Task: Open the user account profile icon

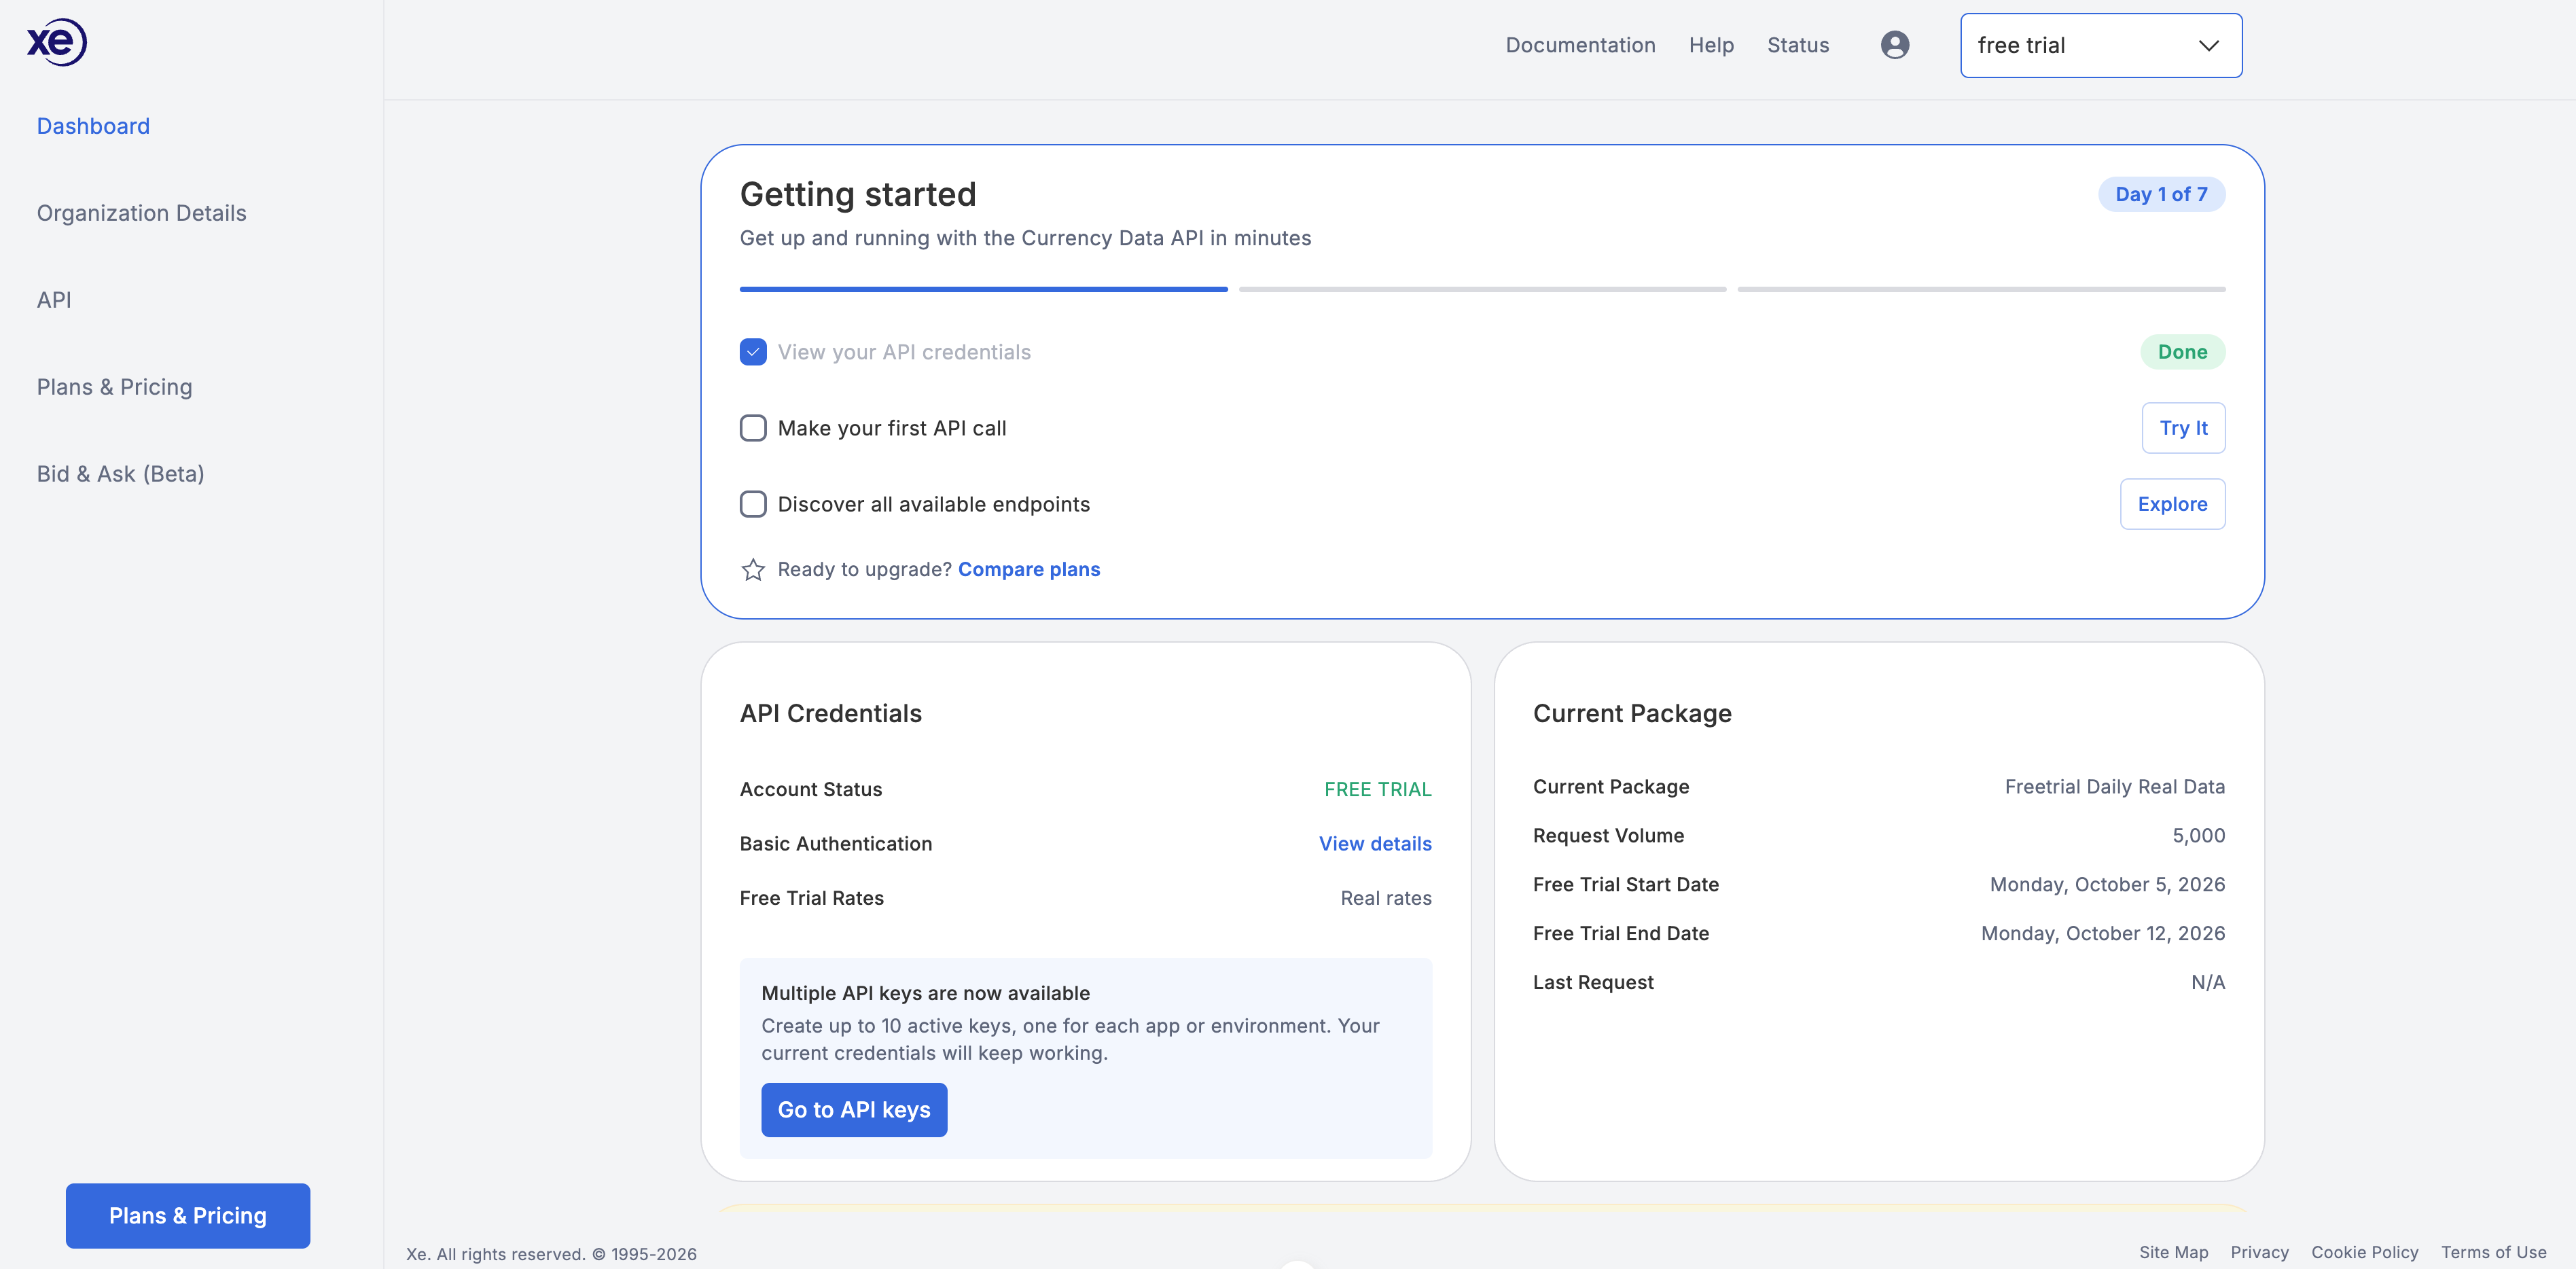Action: (x=1894, y=45)
